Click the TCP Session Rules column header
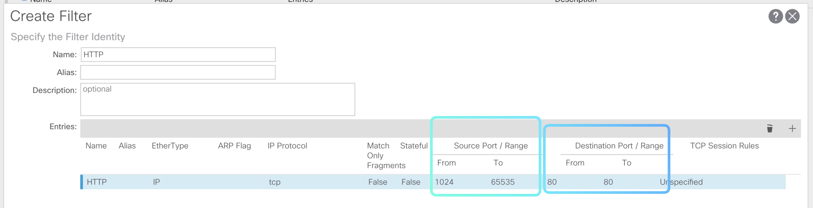 724,146
